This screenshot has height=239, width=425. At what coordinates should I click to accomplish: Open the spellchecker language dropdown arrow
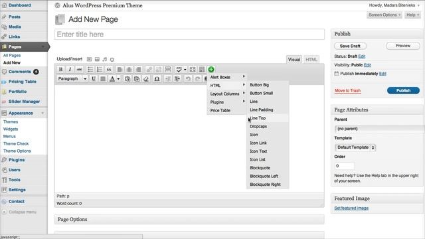click(185, 70)
